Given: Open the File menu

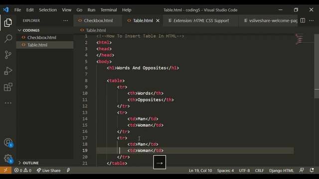Looking at the screenshot, I should point(17,10).
